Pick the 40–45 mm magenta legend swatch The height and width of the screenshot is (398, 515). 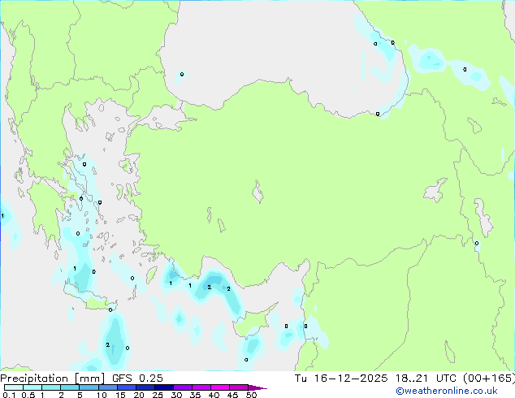(220, 387)
